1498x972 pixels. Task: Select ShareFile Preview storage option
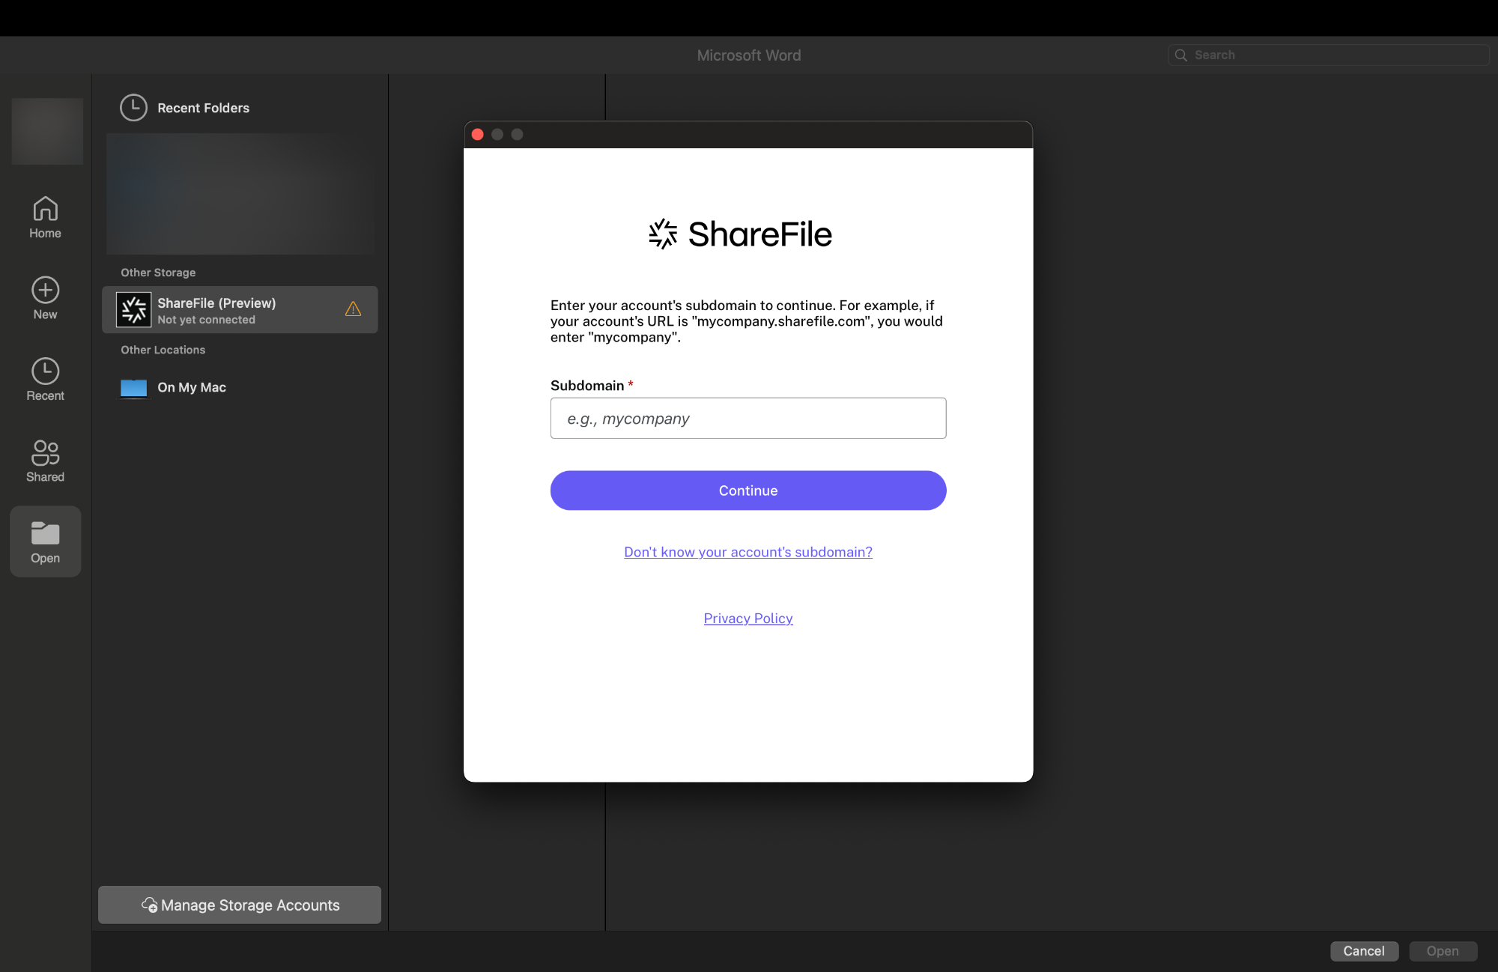click(240, 309)
